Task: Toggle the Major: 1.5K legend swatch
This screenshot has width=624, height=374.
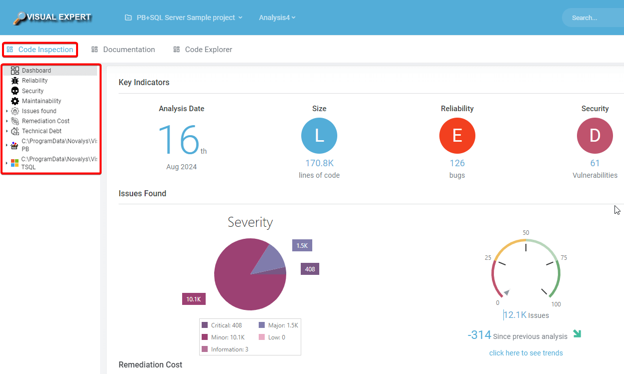Action: click(x=262, y=325)
